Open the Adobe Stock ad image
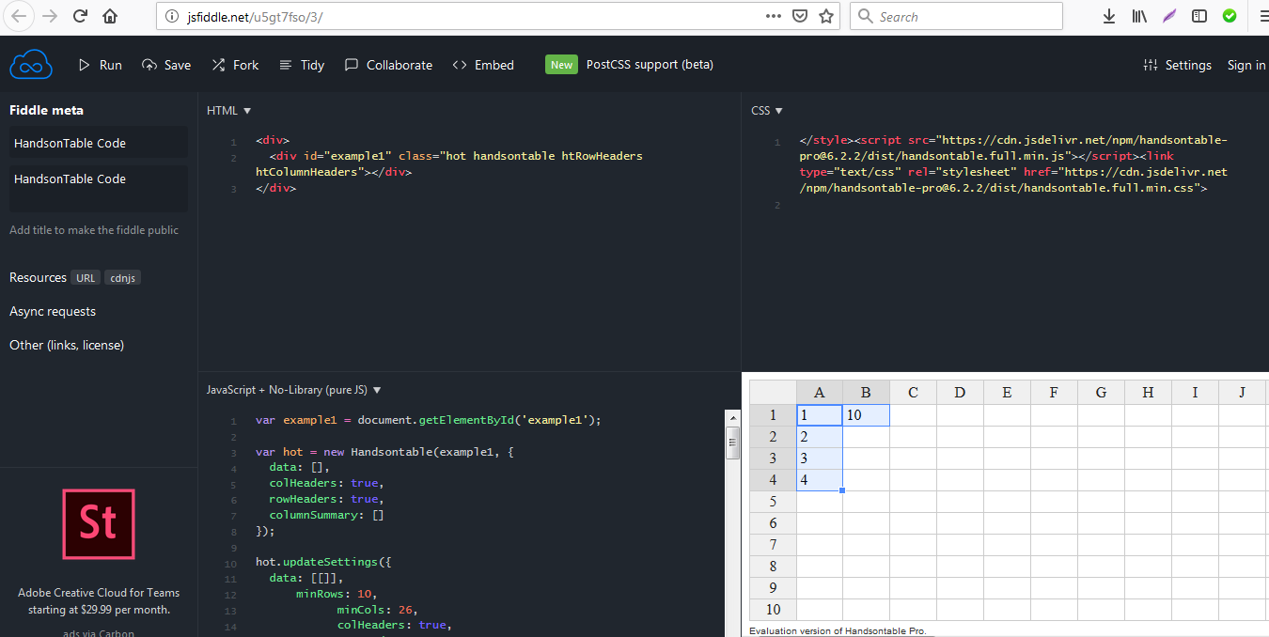Image resolution: width=1269 pixels, height=637 pixels. tap(99, 525)
